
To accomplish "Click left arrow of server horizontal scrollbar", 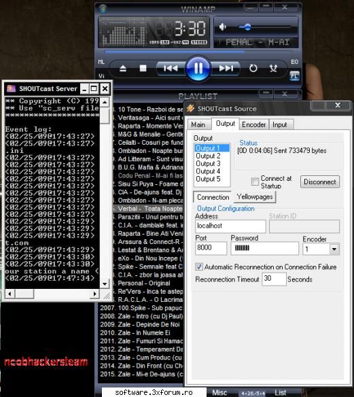I will tap(10, 294).
